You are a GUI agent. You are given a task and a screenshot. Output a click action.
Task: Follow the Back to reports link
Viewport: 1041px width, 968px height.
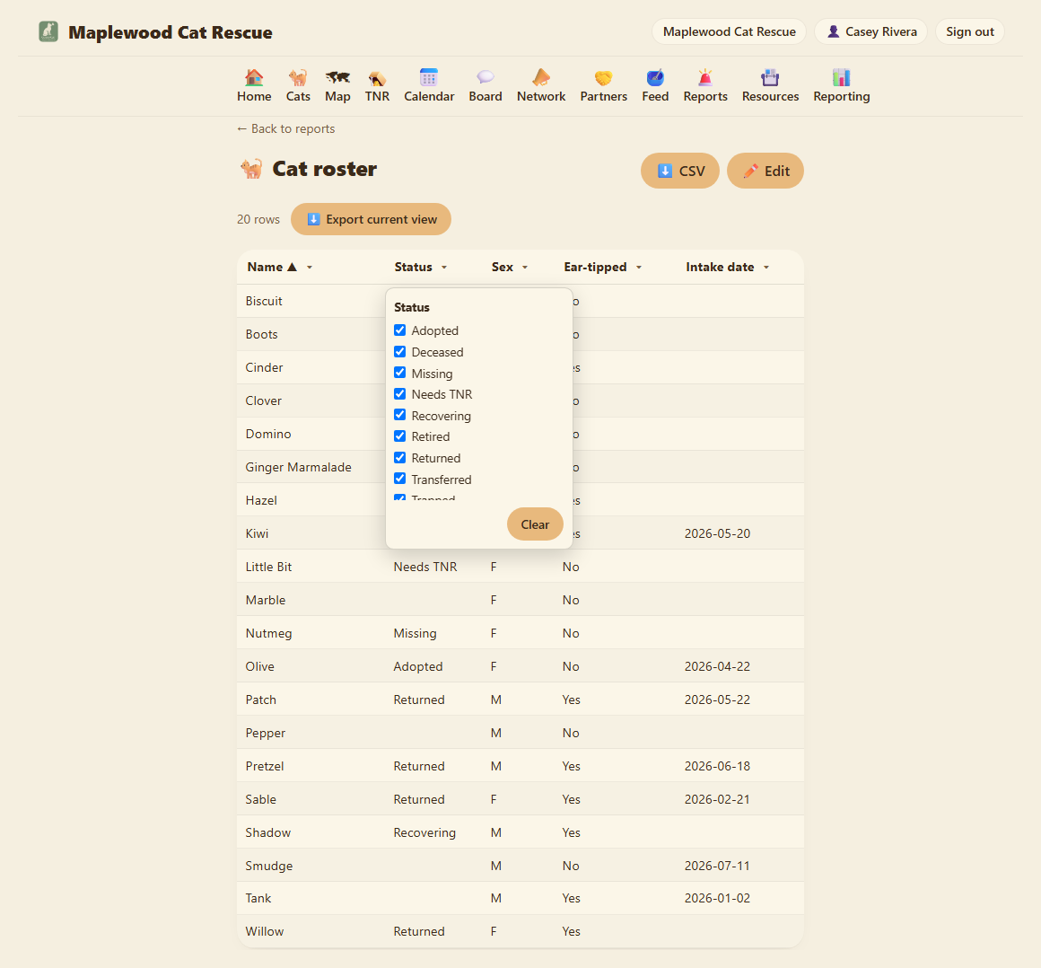[285, 129]
